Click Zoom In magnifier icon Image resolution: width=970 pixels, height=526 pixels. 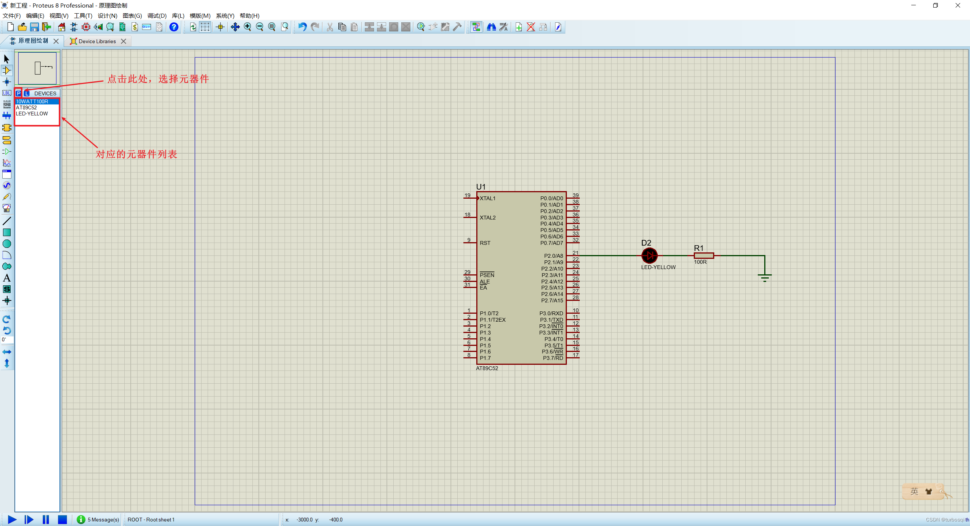click(x=247, y=27)
